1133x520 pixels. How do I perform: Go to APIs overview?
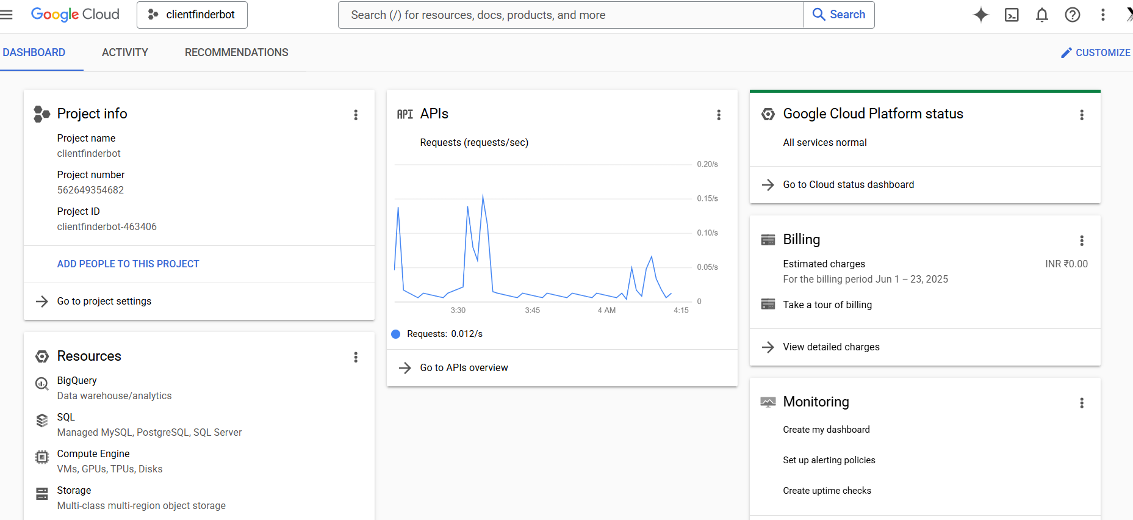464,367
